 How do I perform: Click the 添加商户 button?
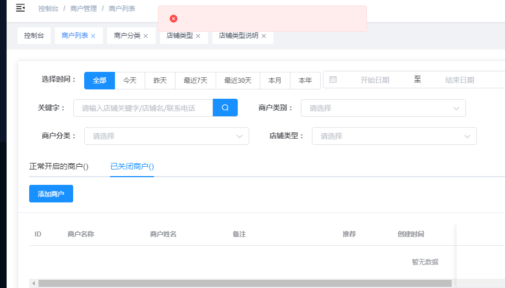51,194
